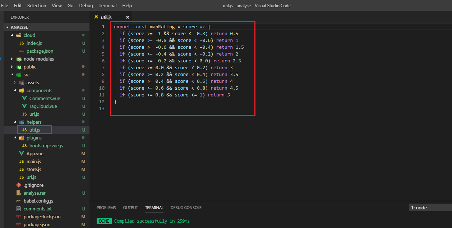Collapse the src folder arrow
452x228 pixels.
coord(12,75)
